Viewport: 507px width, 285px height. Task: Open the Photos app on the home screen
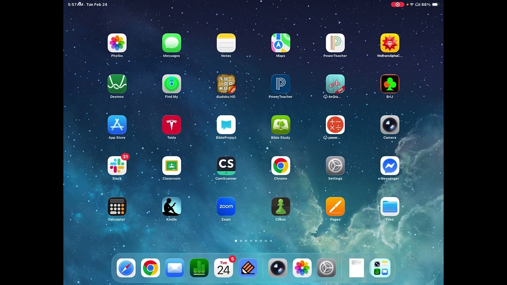[117, 43]
